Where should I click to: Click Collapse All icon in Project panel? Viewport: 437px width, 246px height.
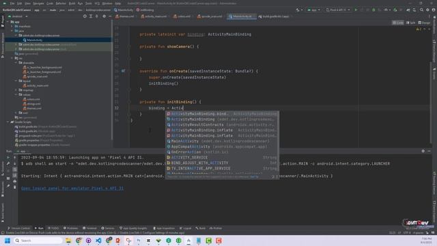[97, 16]
